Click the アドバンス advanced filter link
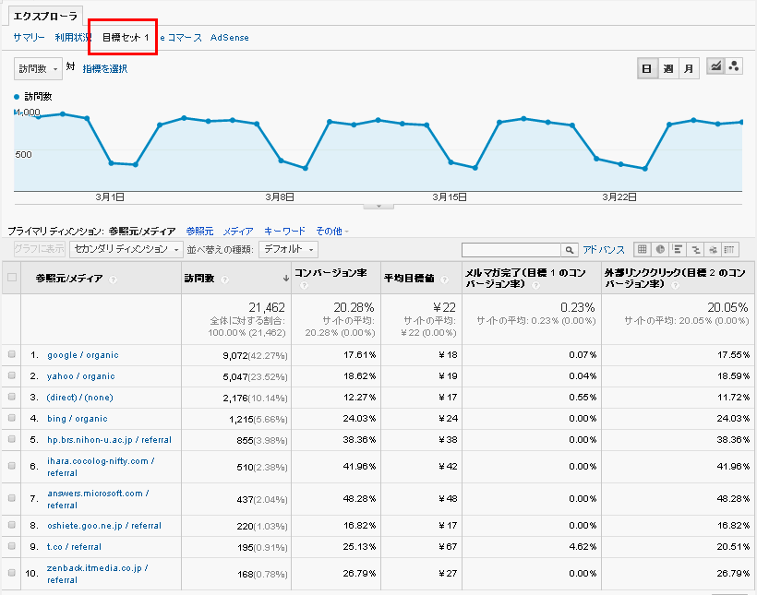757x595 pixels. tap(605, 250)
